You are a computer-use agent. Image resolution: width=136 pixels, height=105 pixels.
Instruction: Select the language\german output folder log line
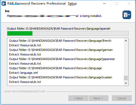pos(61,50)
